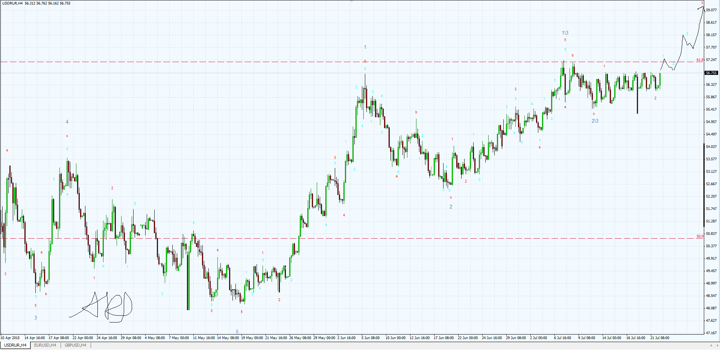
Task: Select the blue '1\3' wave label
Action: (x=565, y=33)
